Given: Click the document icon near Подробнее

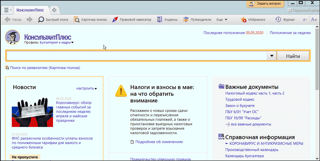Looking at the screenshot, I should pyautogui.click(x=132, y=142).
